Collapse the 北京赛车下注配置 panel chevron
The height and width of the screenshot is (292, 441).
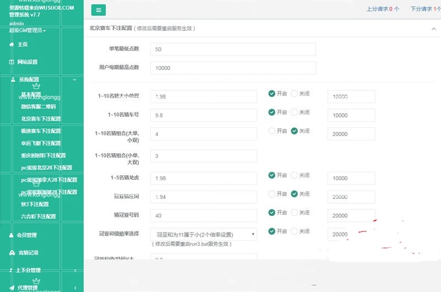point(433,29)
